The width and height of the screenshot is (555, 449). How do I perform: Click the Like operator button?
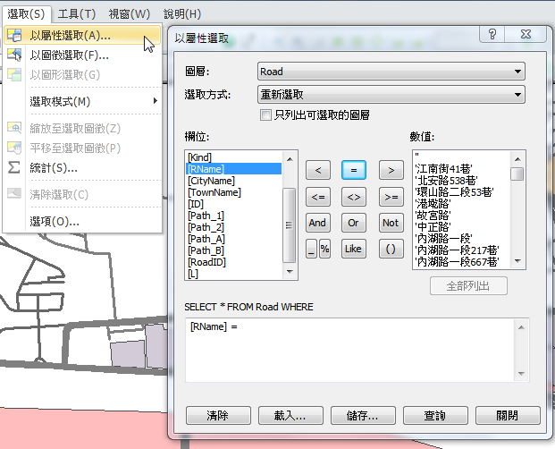(354, 249)
